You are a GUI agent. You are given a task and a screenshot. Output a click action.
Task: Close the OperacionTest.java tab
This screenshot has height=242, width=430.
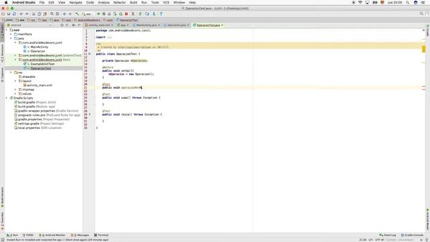click(x=222, y=25)
